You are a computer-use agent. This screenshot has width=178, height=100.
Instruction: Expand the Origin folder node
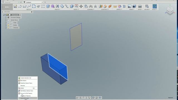coord(6,22)
